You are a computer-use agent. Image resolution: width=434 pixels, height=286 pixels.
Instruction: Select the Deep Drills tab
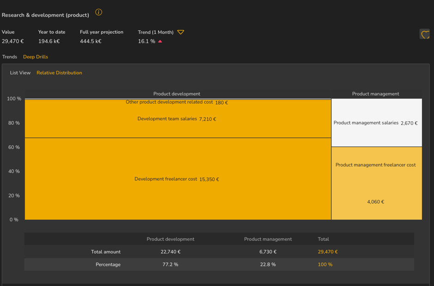(x=36, y=57)
